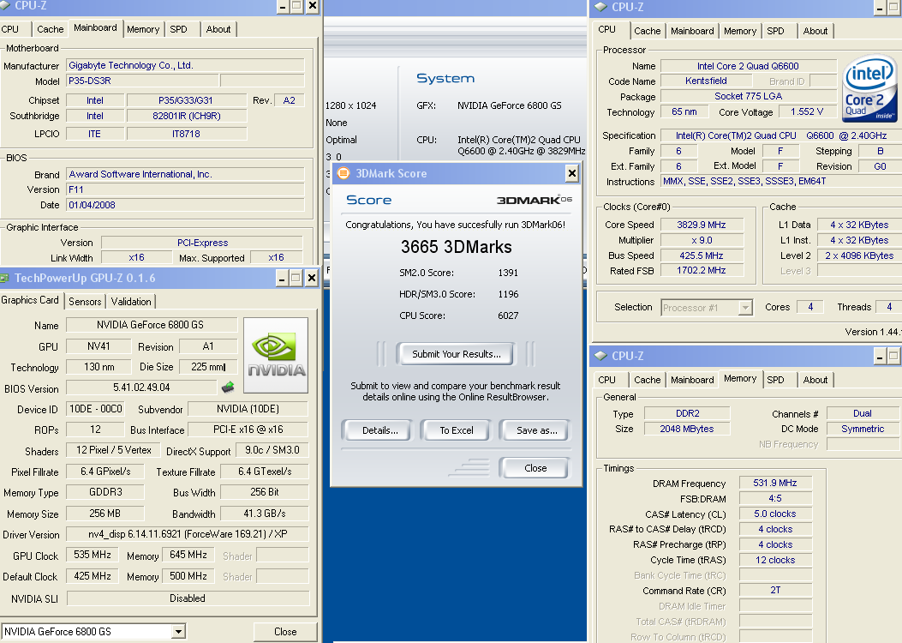Click the BIOS Version field 5.41.02.49.04
Viewport: 902px width, 643px height.
tap(141, 388)
